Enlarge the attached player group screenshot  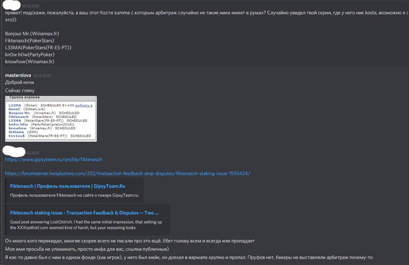pos(51,119)
